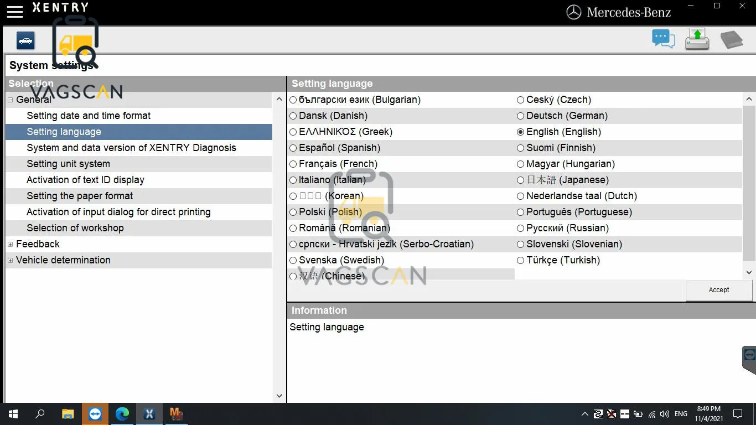Select Dansk (Danish) radio button
The height and width of the screenshot is (425, 756).
[x=293, y=116]
